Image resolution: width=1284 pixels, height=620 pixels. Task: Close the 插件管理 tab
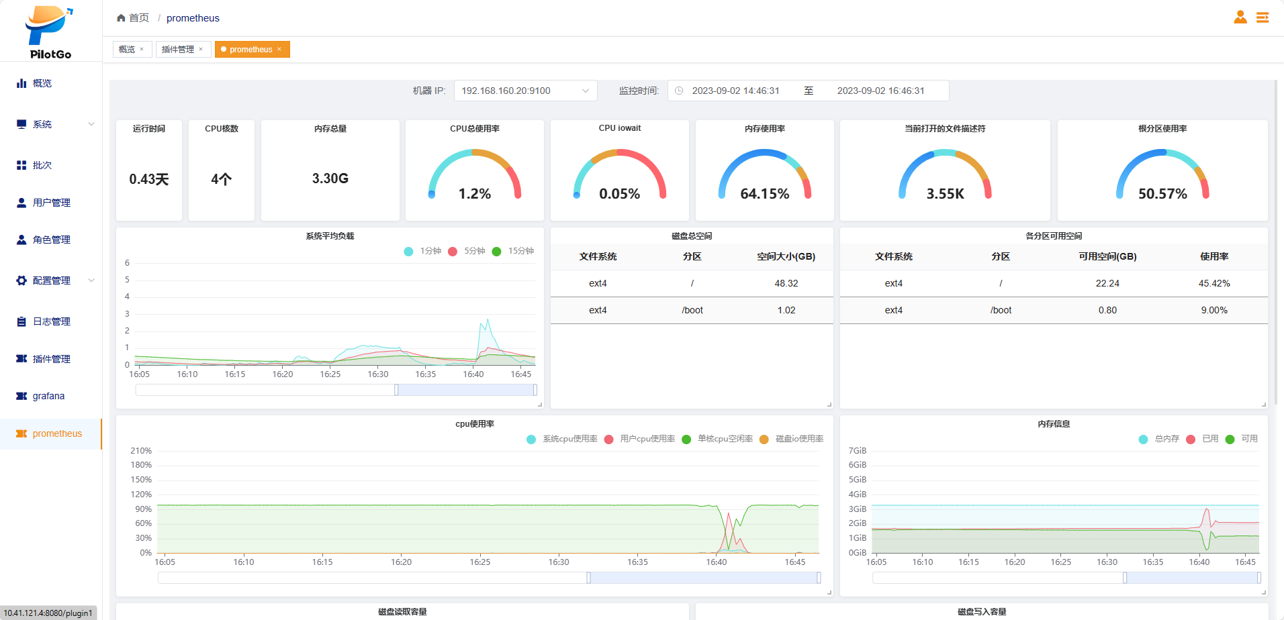[201, 49]
